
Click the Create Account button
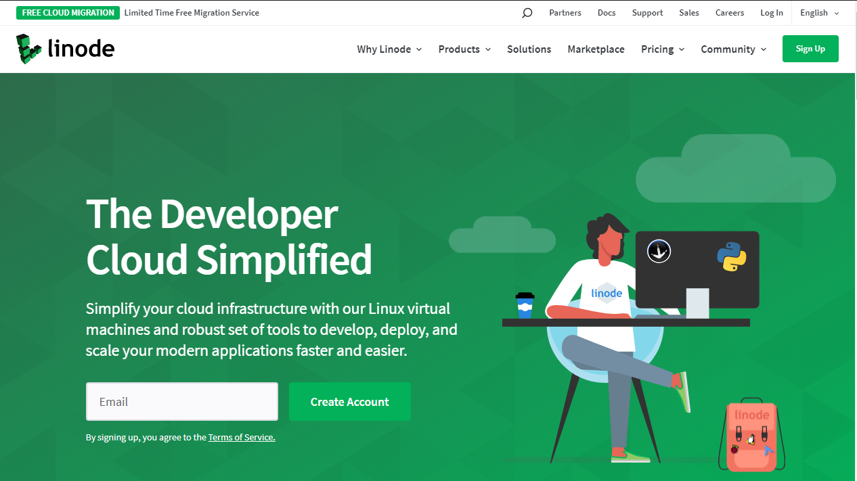[x=349, y=402]
